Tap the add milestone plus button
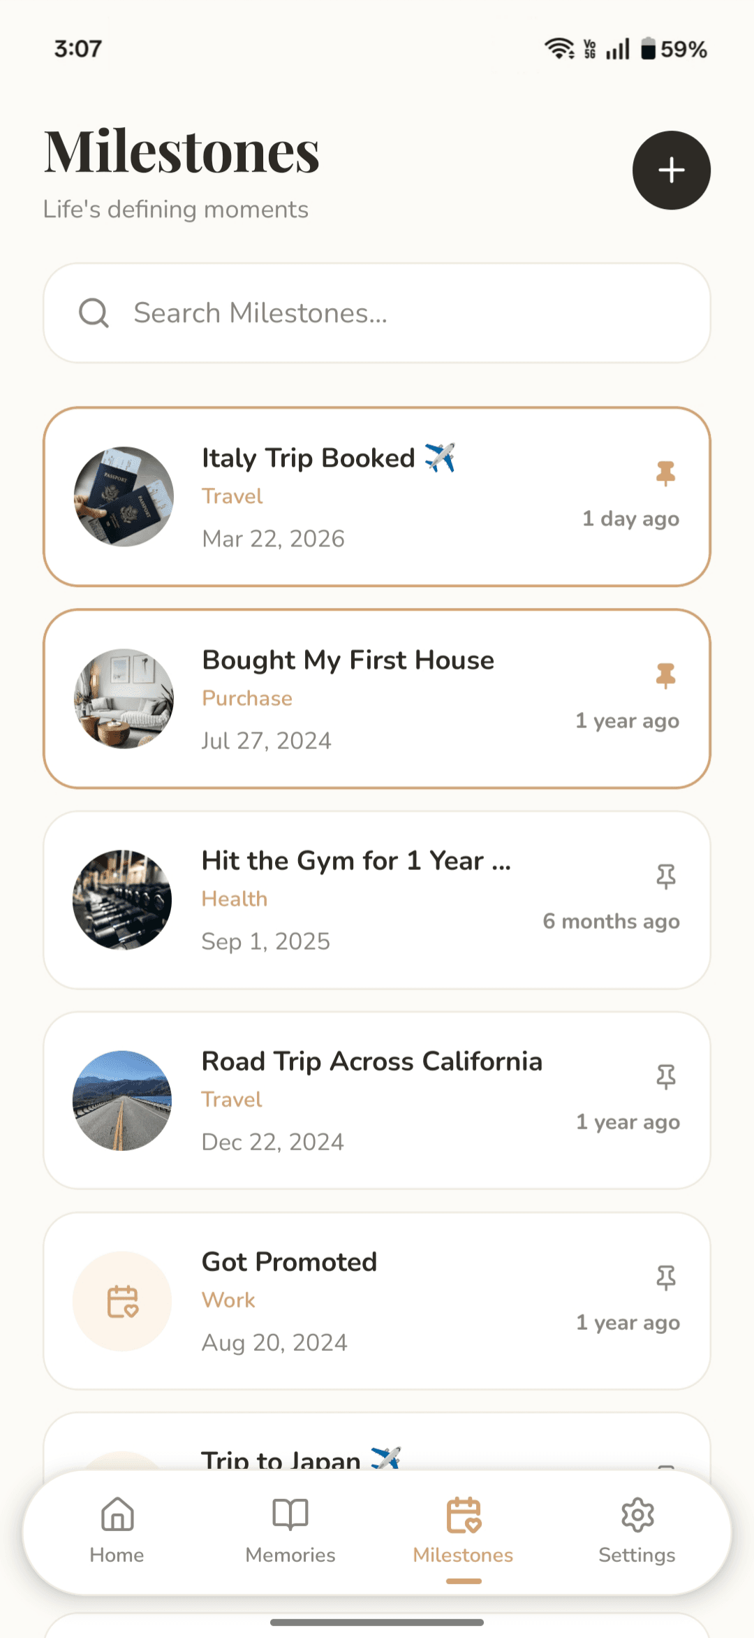754x1638 pixels. (672, 170)
